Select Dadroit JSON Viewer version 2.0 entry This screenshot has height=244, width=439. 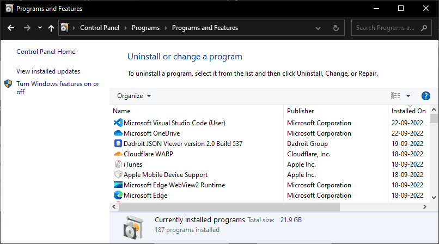(183, 144)
